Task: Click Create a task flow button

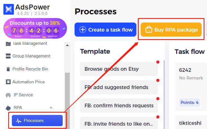Action: (106, 30)
